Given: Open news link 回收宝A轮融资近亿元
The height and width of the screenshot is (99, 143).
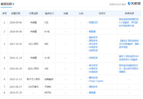Looking at the screenshot, I should click(x=129, y=68).
